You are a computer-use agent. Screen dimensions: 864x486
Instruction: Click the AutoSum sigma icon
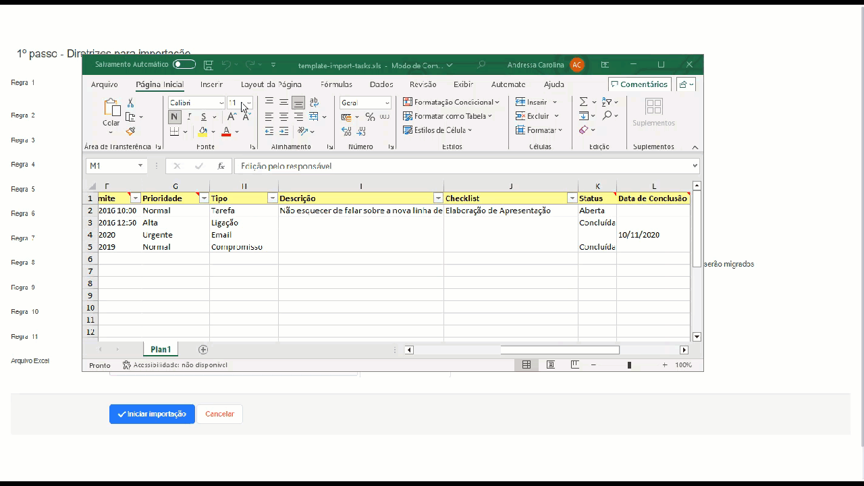point(583,102)
